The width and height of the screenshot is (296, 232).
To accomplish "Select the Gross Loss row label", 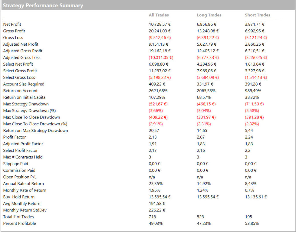I will click(13, 38).
